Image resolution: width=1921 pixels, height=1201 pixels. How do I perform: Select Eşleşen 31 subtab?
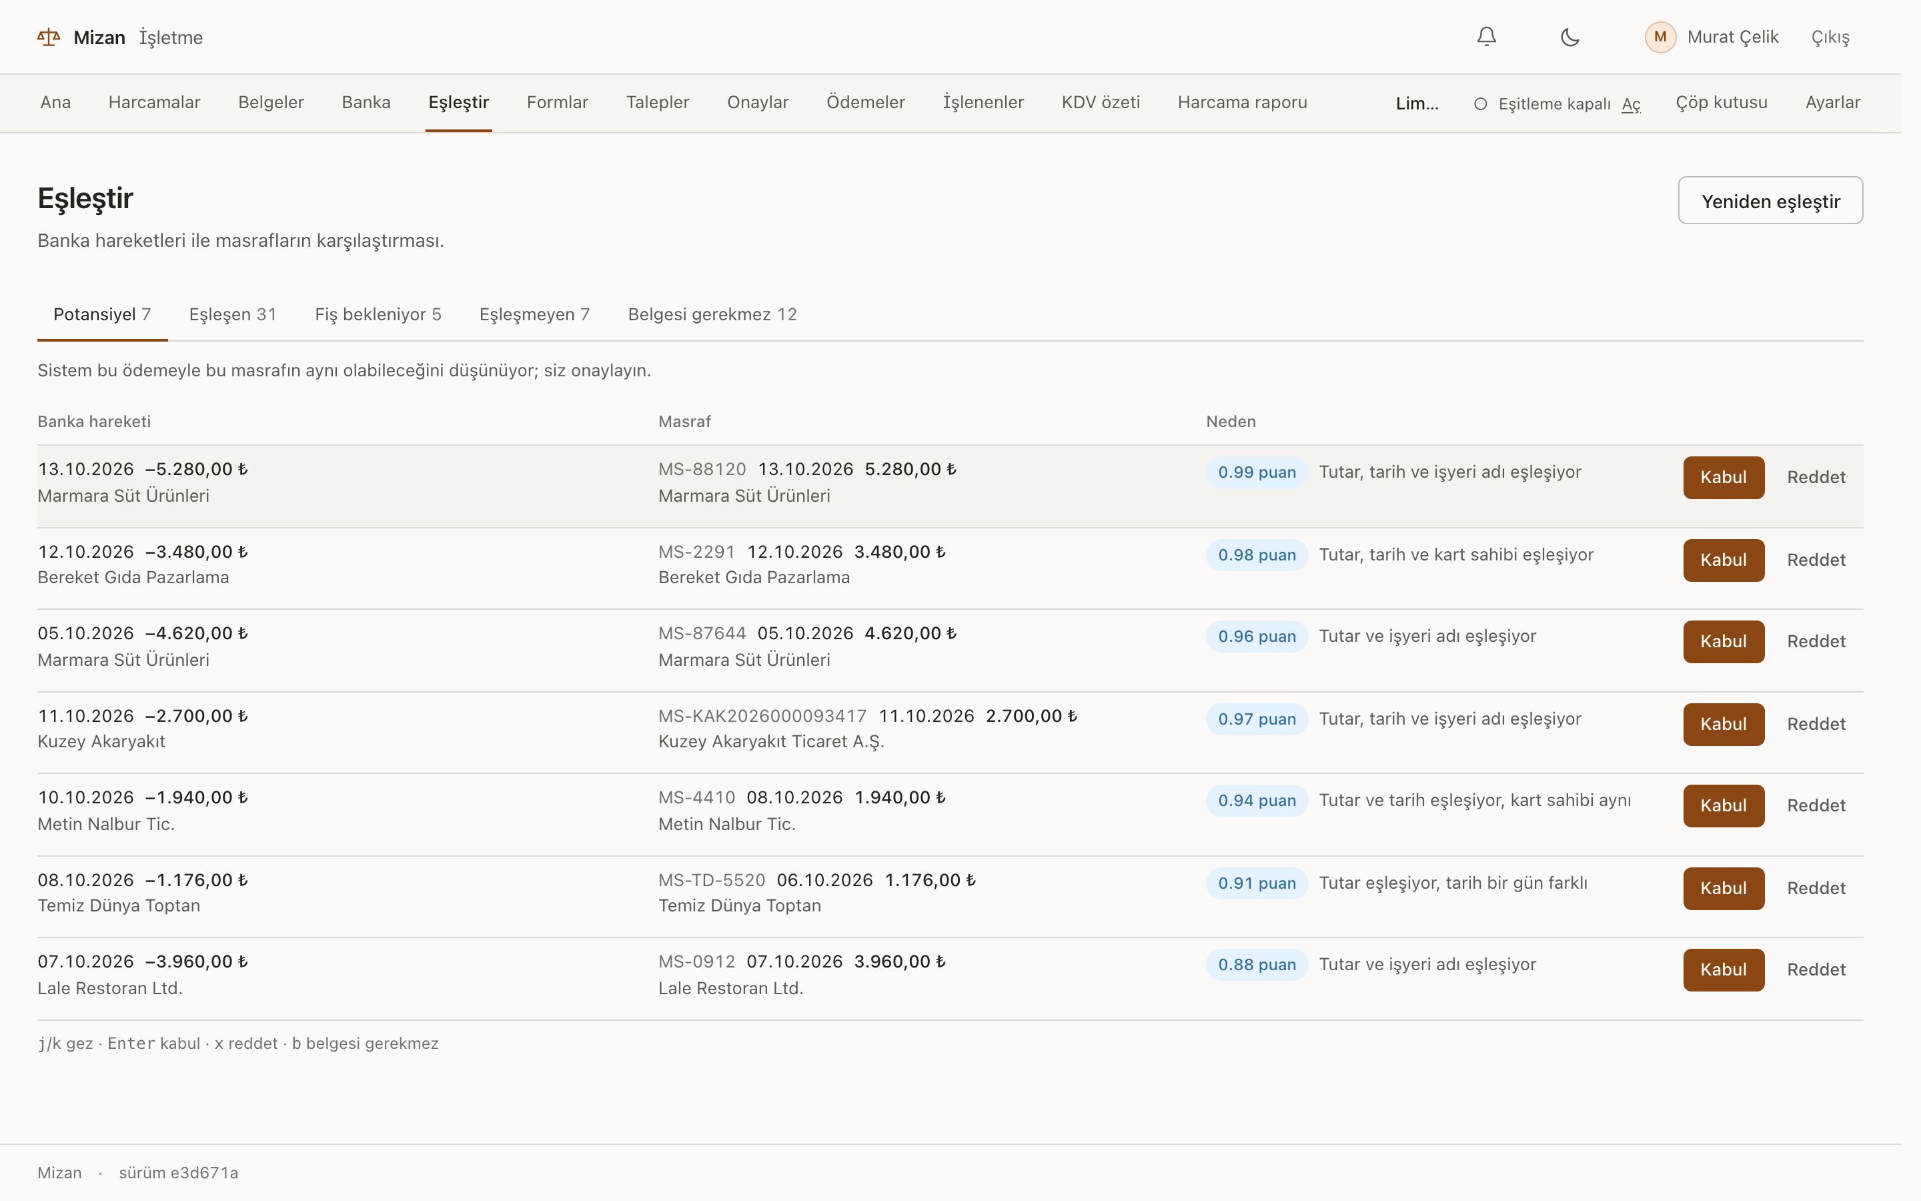coord(233,314)
